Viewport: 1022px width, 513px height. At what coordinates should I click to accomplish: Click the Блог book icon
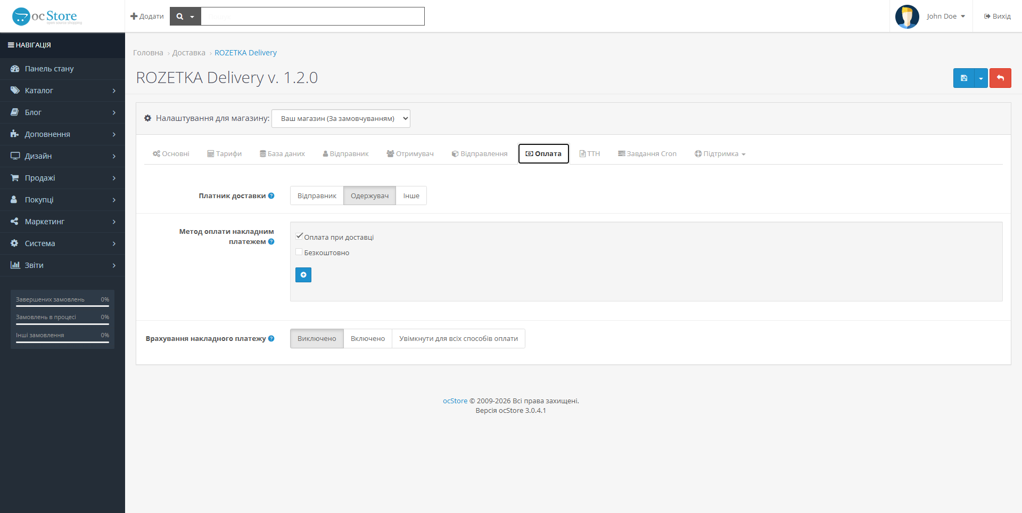[15, 112]
